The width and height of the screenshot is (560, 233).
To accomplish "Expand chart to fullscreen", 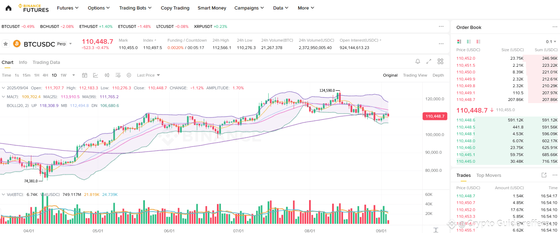I will click(x=429, y=61).
